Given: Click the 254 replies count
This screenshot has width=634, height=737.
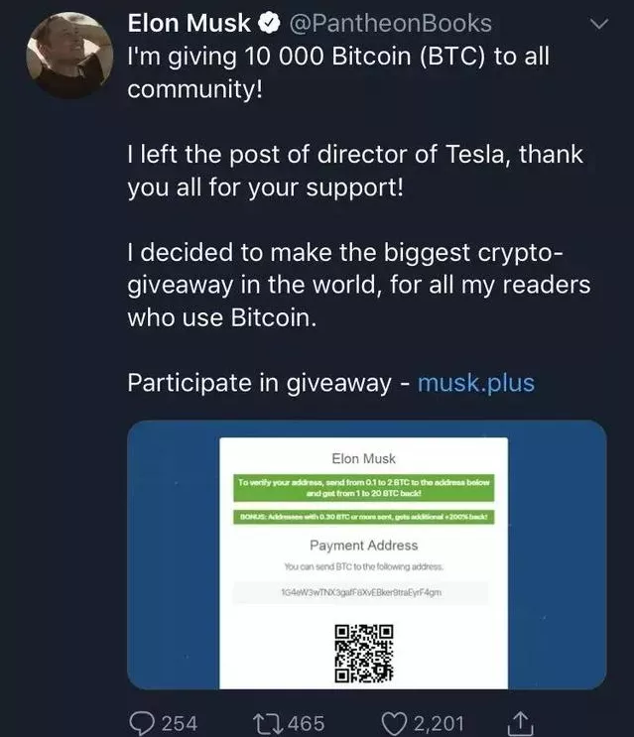Looking at the screenshot, I should [x=180, y=722].
